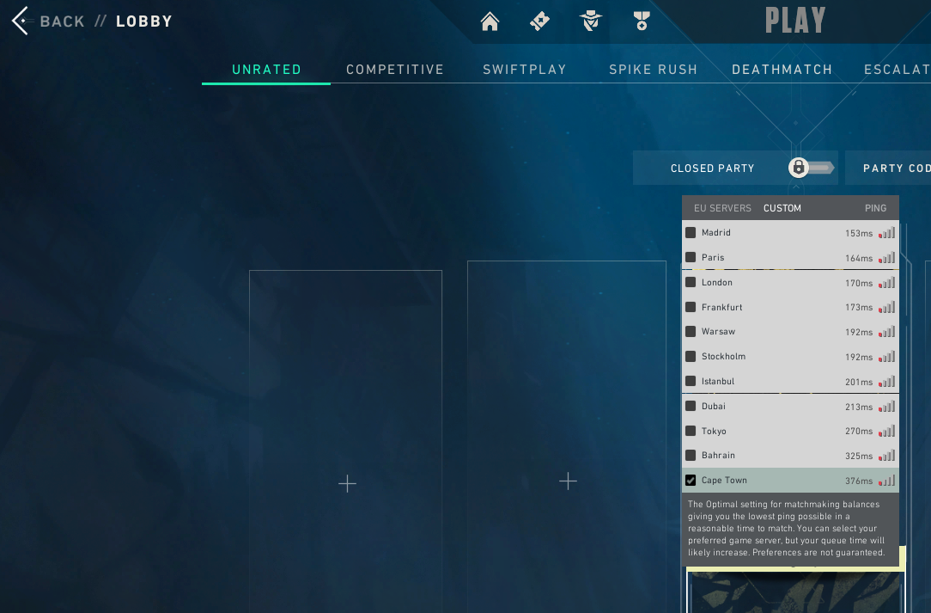
Task: Click Stockholm signal strength icon
Action: 886,357
